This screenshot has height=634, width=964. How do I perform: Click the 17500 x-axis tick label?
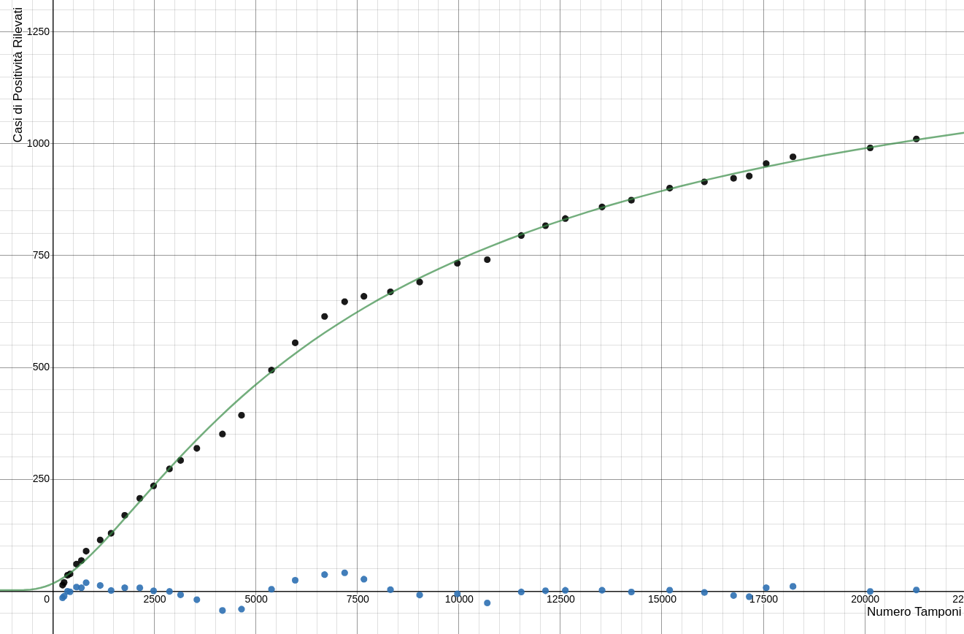[763, 599]
